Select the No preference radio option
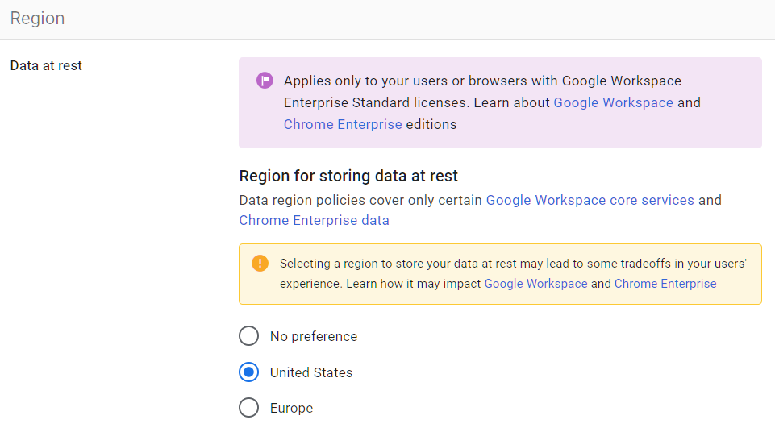 click(x=248, y=336)
